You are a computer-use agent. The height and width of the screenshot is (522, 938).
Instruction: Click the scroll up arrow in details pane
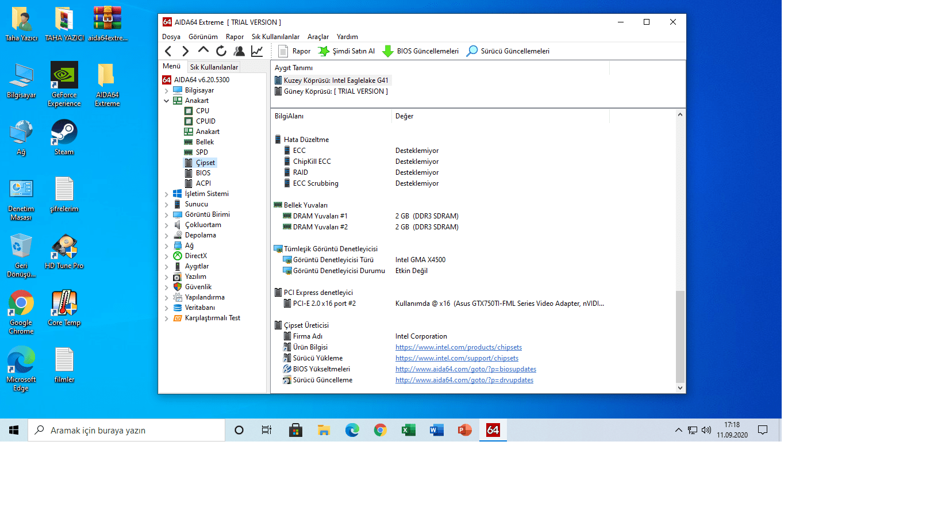pos(680,114)
